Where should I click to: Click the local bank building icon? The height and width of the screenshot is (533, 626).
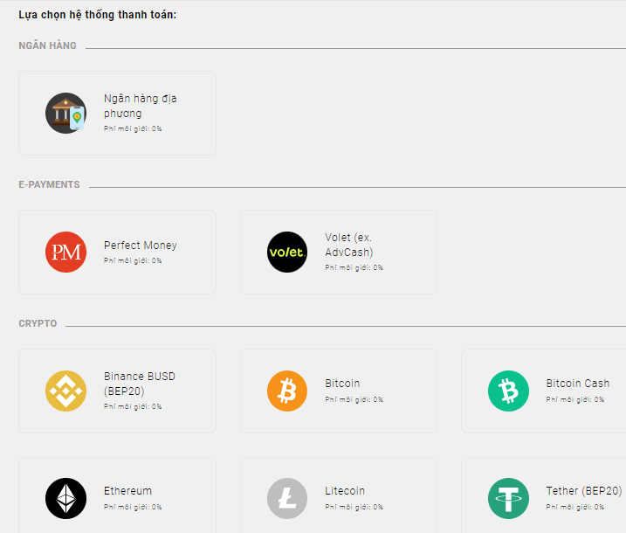point(65,113)
